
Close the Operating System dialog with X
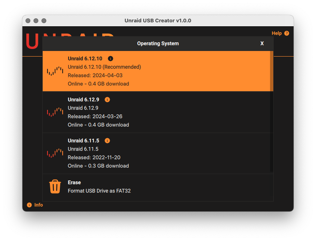[262, 43]
